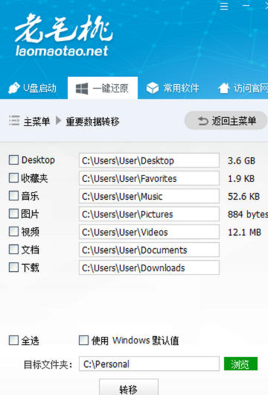The height and width of the screenshot is (395, 268).
Task: Click the 返回主菜单 button
Action: click(x=226, y=121)
